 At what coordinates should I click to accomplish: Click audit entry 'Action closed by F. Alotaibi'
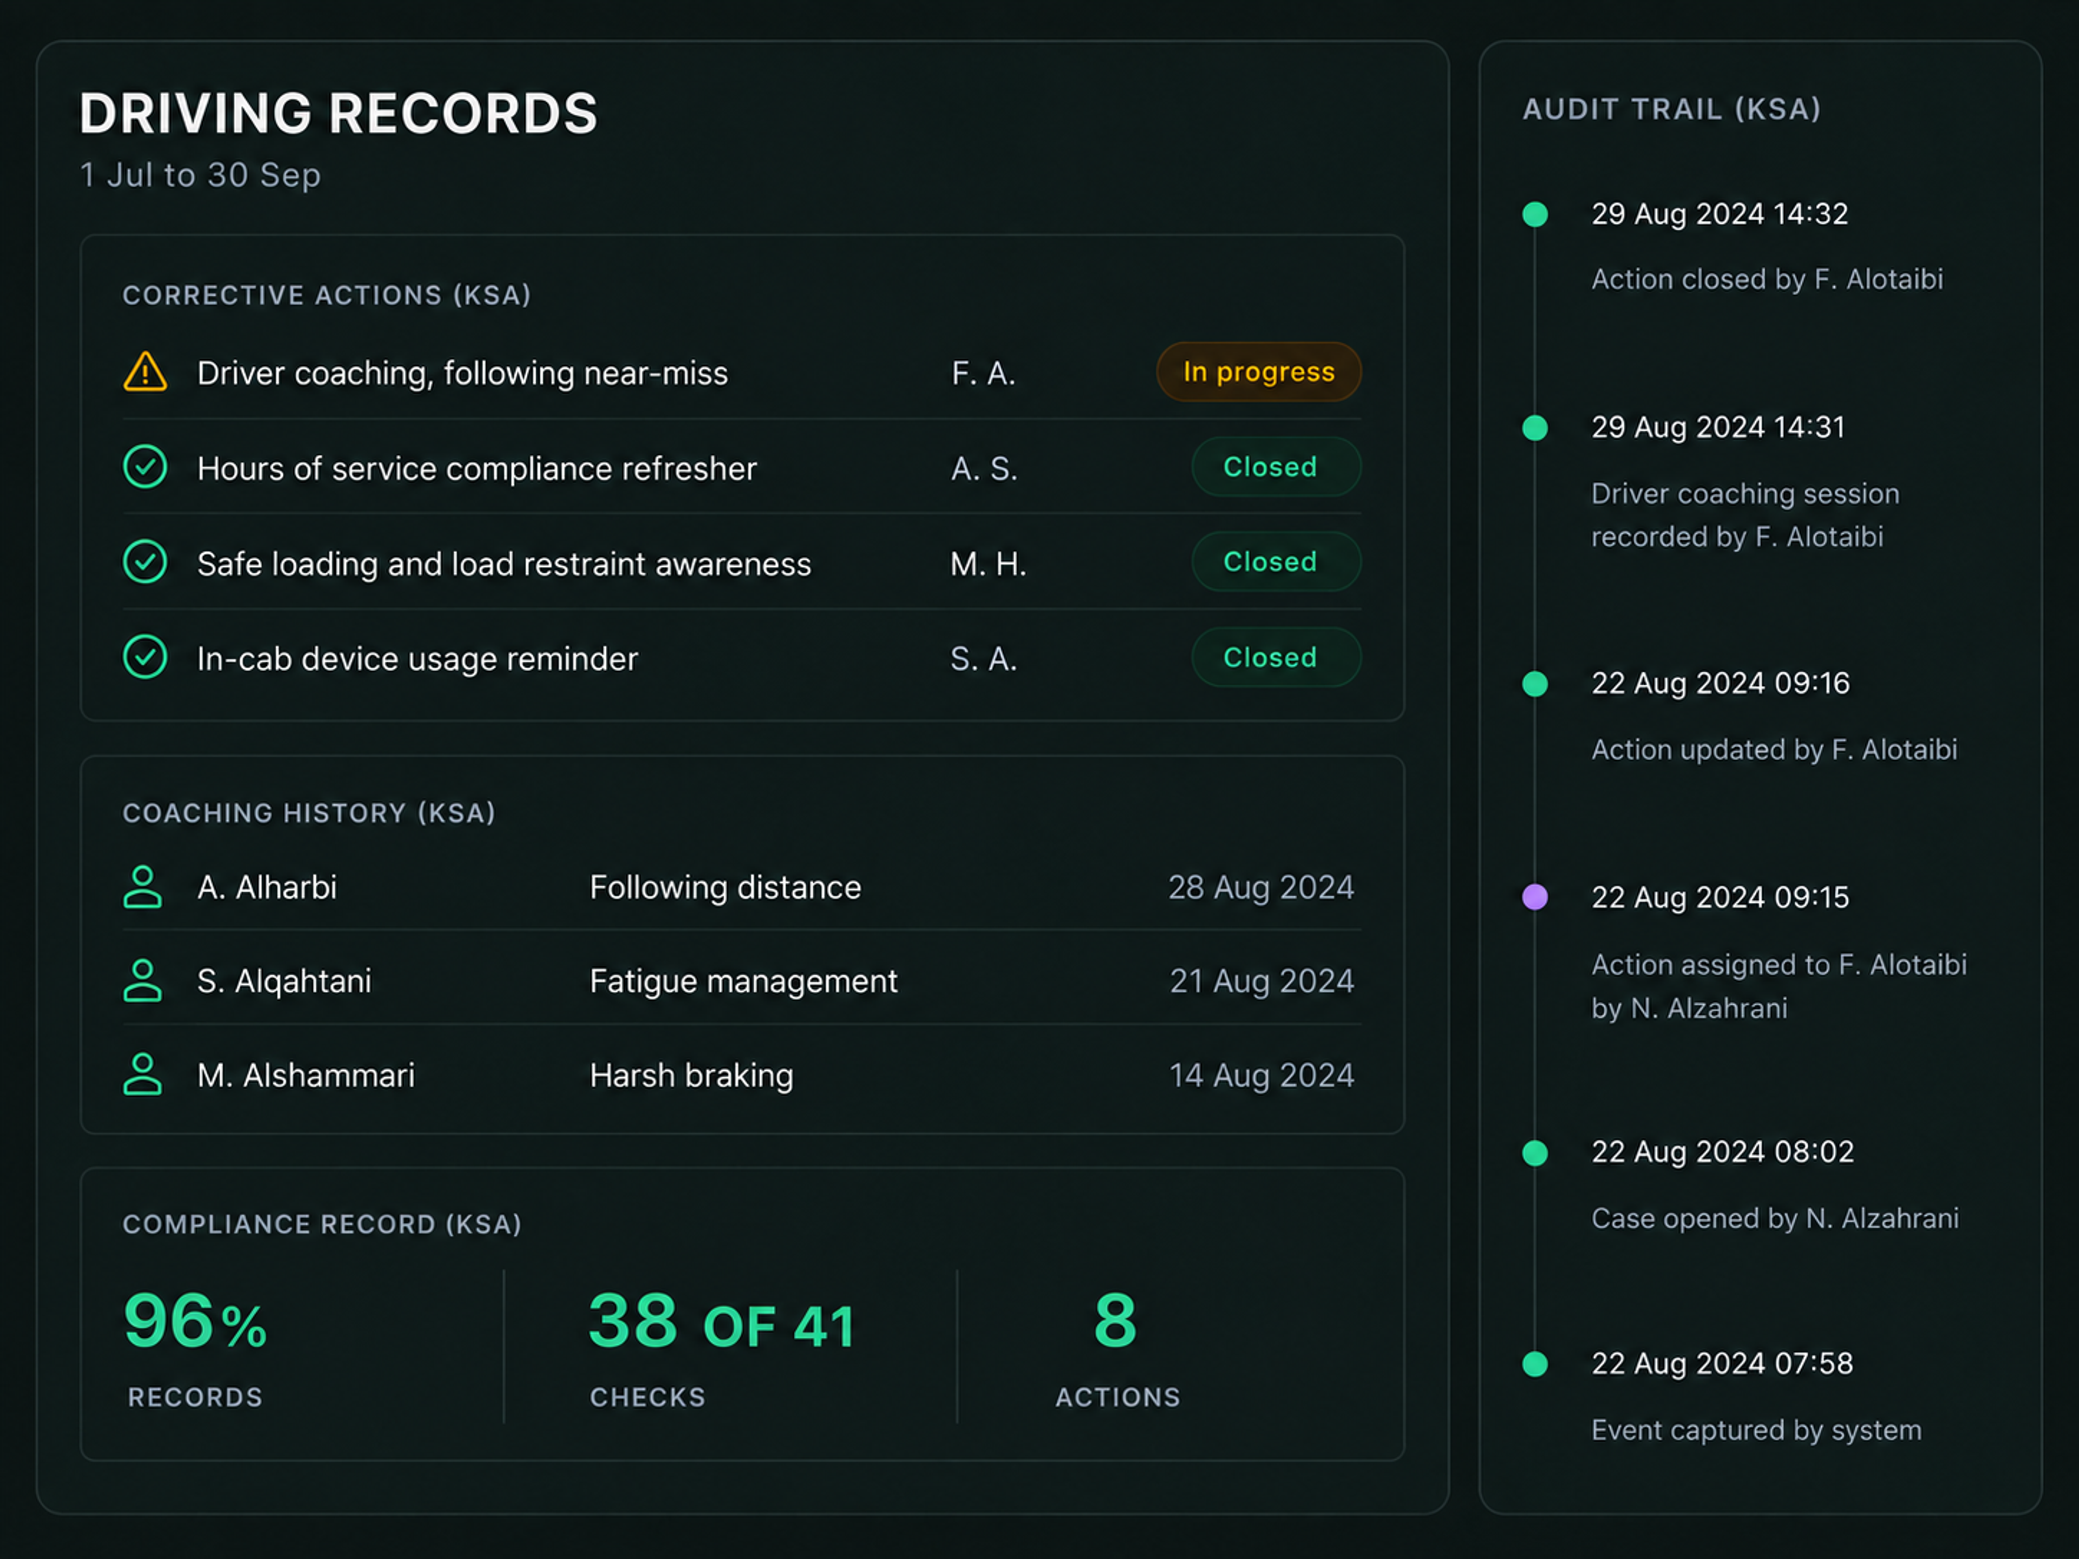pos(1767,279)
